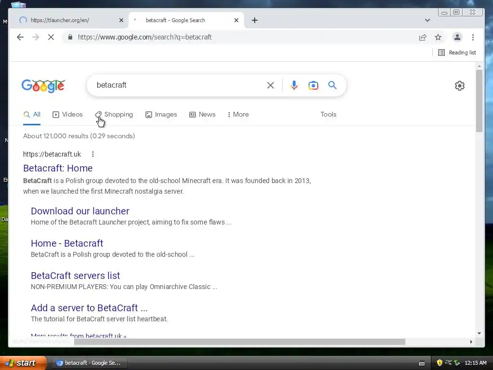This screenshot has width=493, height=370.
Task: Click the security shield tray icon
Action: tap(440, 363)
